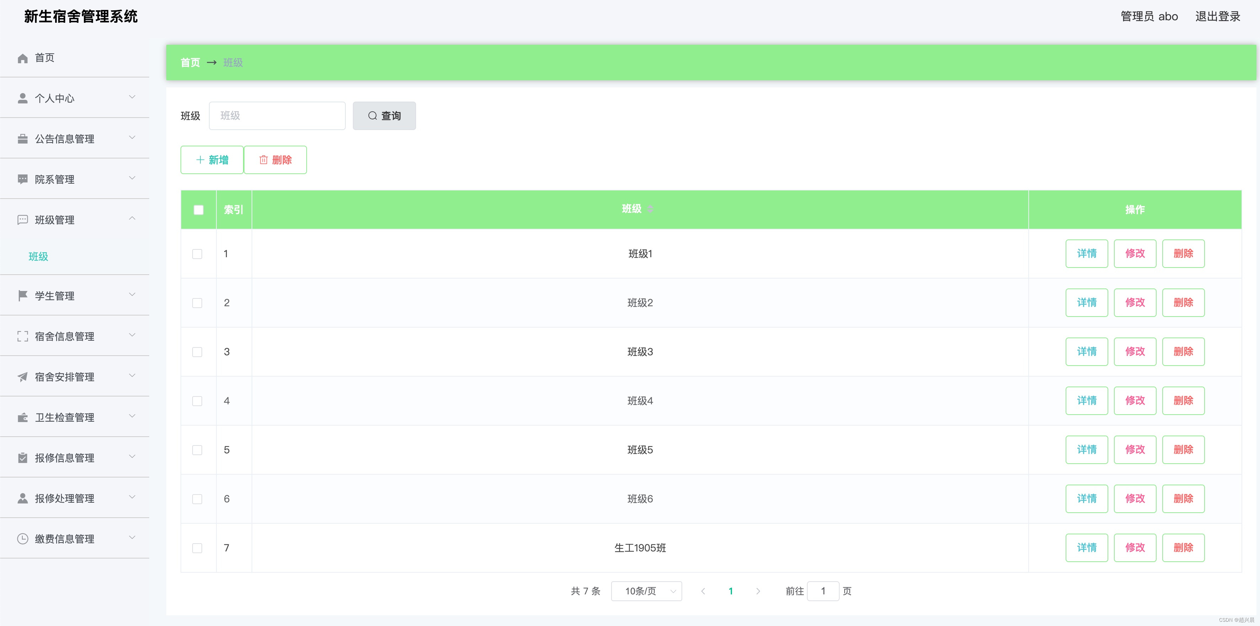This screenshot has width=1260, height=626.
Task: Open 详情 for row 班级1
Action: pyautogui.click(x=1086, y=254)
